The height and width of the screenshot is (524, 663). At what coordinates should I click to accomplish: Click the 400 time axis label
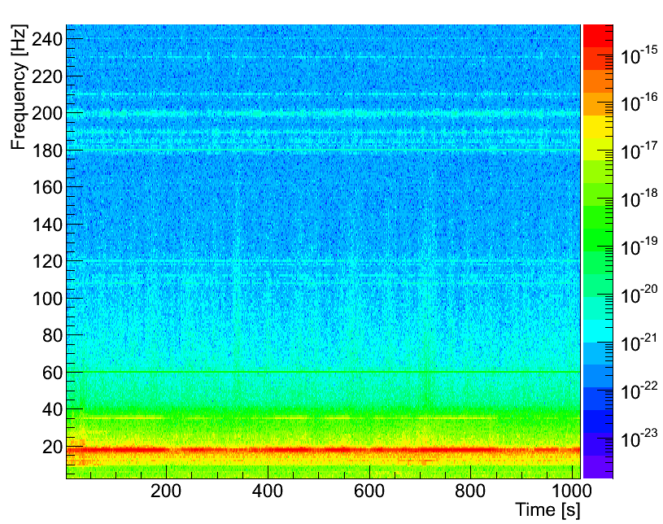pos(267,491)
